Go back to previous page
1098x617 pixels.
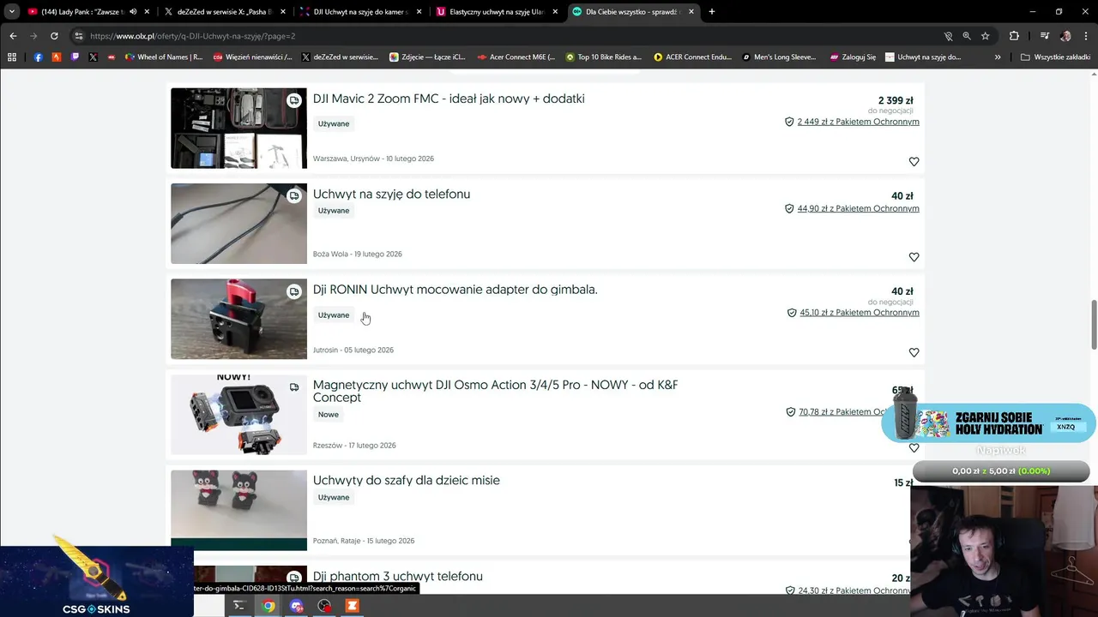tap(13, 36)
